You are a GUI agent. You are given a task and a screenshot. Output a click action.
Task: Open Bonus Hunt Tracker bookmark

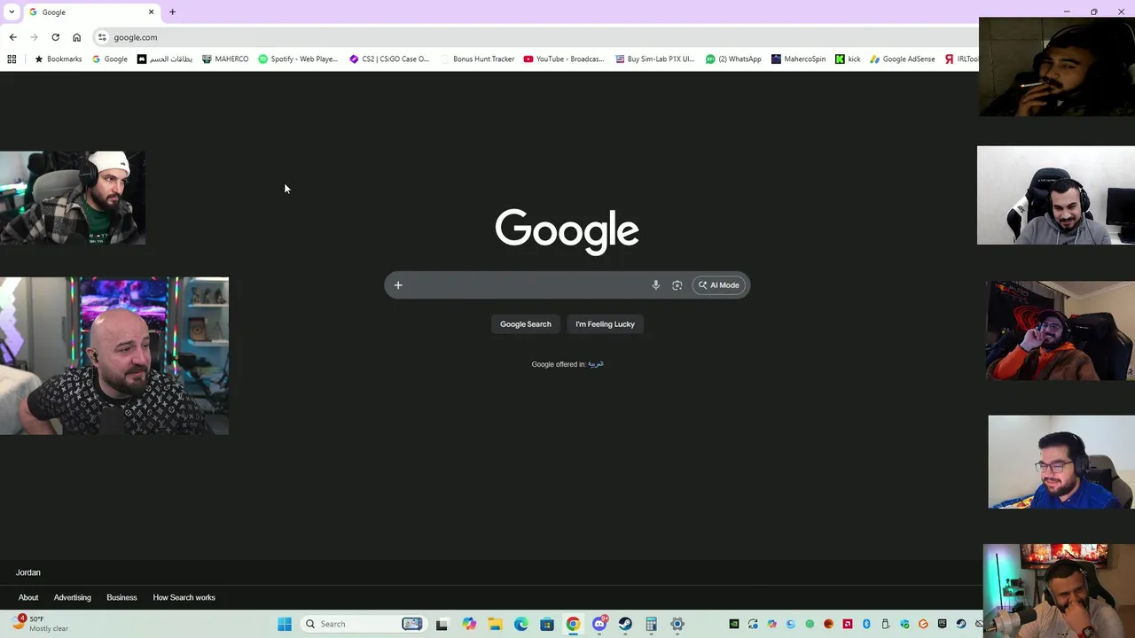477,59
